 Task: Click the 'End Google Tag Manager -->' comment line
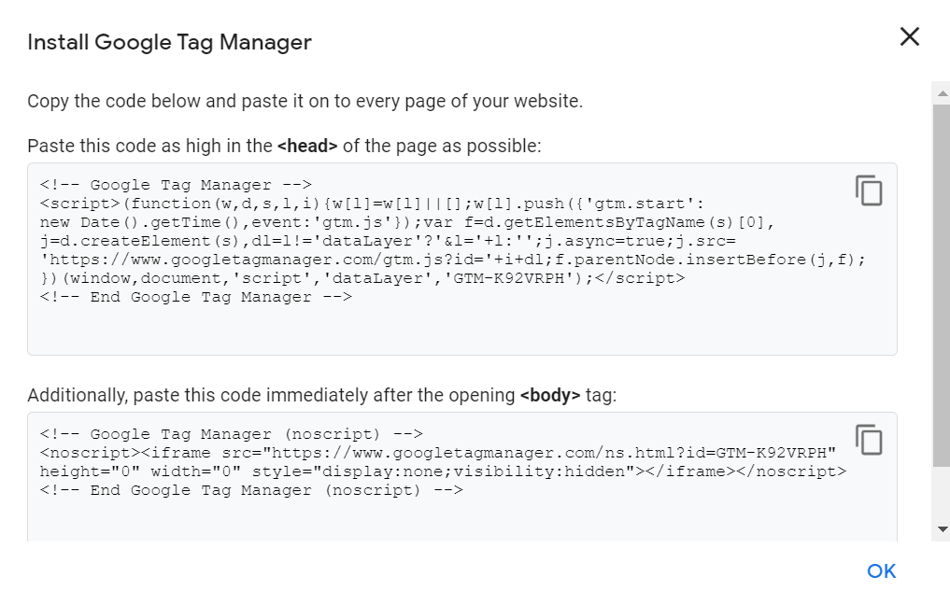coord(195,297)
